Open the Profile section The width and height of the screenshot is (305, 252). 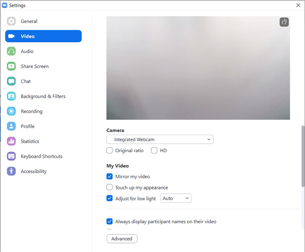coord(43,126)
